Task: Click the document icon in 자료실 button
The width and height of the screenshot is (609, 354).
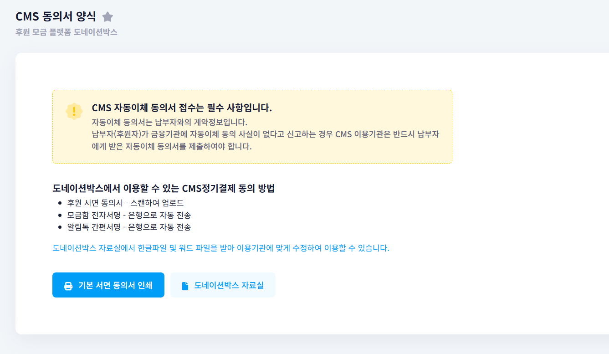Action: pyautogui.click(x=185, y=286)
